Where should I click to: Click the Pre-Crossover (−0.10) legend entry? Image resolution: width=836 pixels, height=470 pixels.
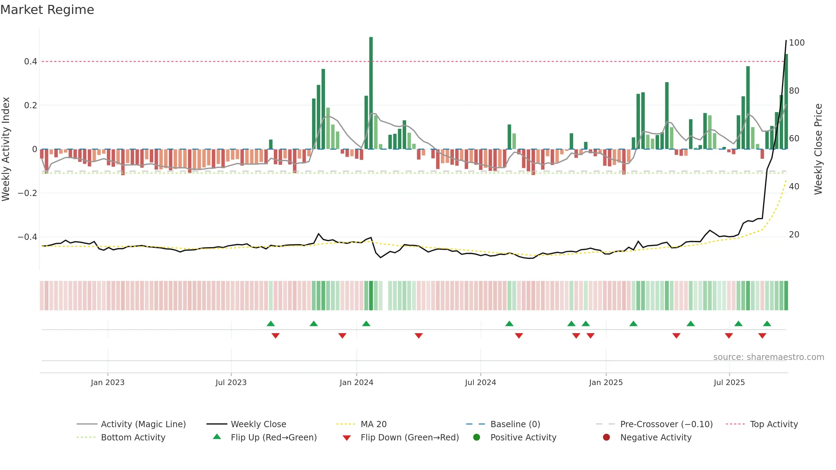pos(654,424)
